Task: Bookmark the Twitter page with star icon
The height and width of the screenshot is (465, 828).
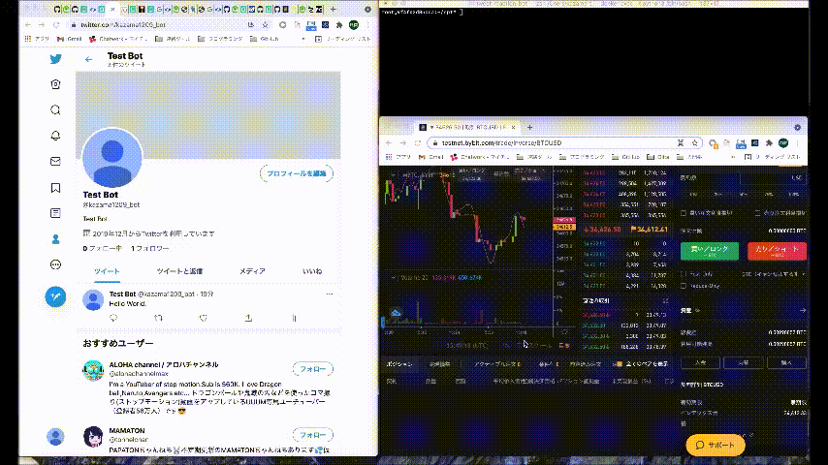Action: click(265, 25)
